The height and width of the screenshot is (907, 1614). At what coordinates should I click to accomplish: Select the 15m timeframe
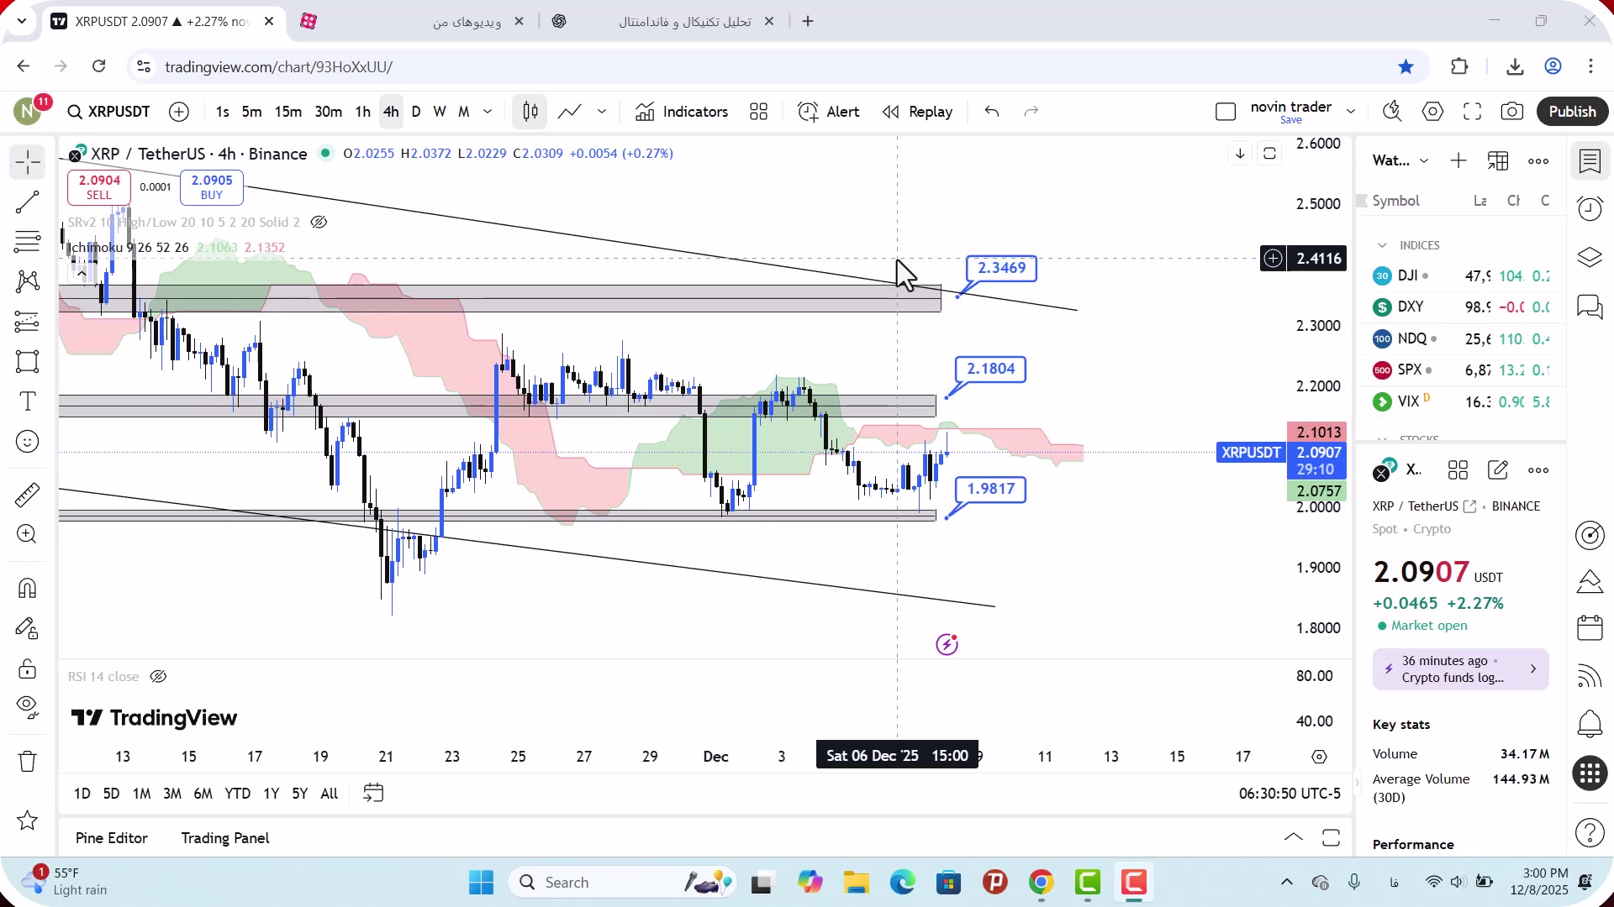[288, 112]
